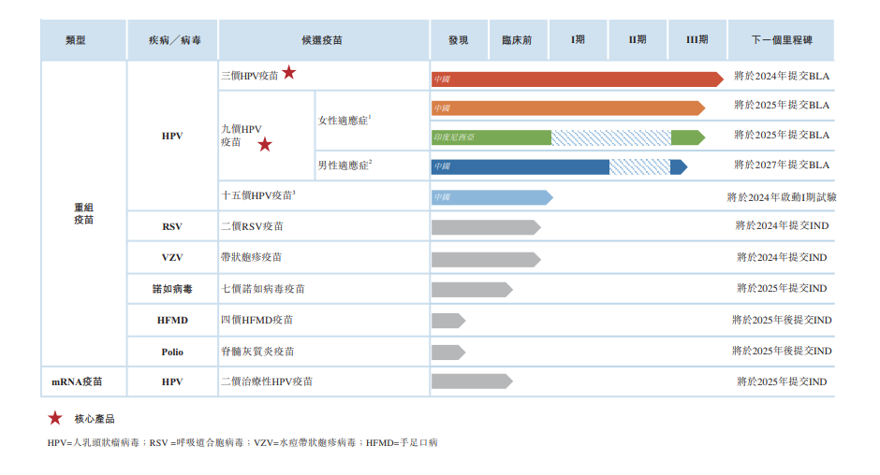880x475 pixels.
Task: Click the arrow tip of the red 三價HPV progress bar
Action: point(718,79)
